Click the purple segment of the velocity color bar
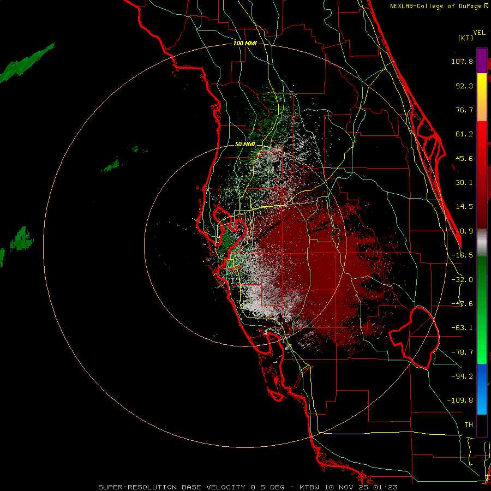Viewport: 491px width, 491px height. coord(482,61)
